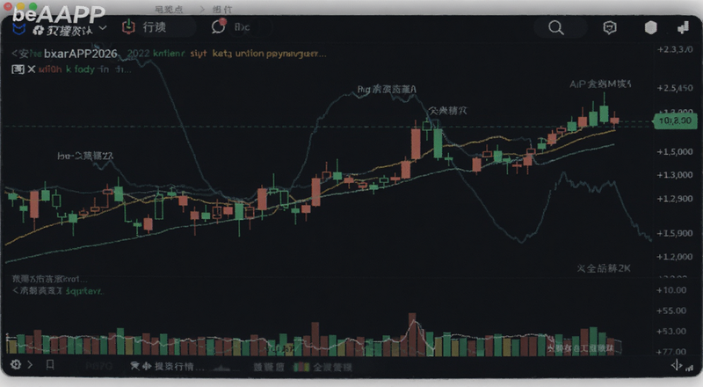The width and height of the screenshot is (703, 387).
Task: Click the '+1,2,000' price axis label
Action: (675, 257)
